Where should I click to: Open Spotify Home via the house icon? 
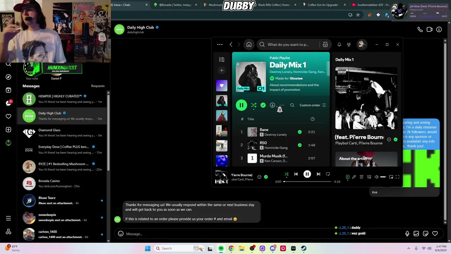tap(249, 44)
